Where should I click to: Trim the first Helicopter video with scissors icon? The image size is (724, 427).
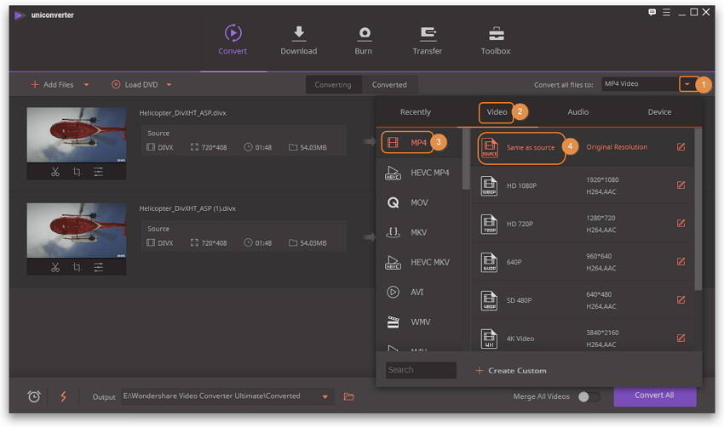(55, 172)
